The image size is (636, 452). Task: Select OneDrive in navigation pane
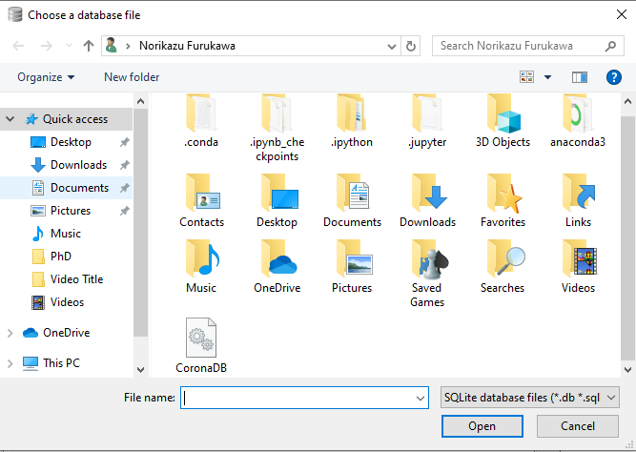pos(57,333)
